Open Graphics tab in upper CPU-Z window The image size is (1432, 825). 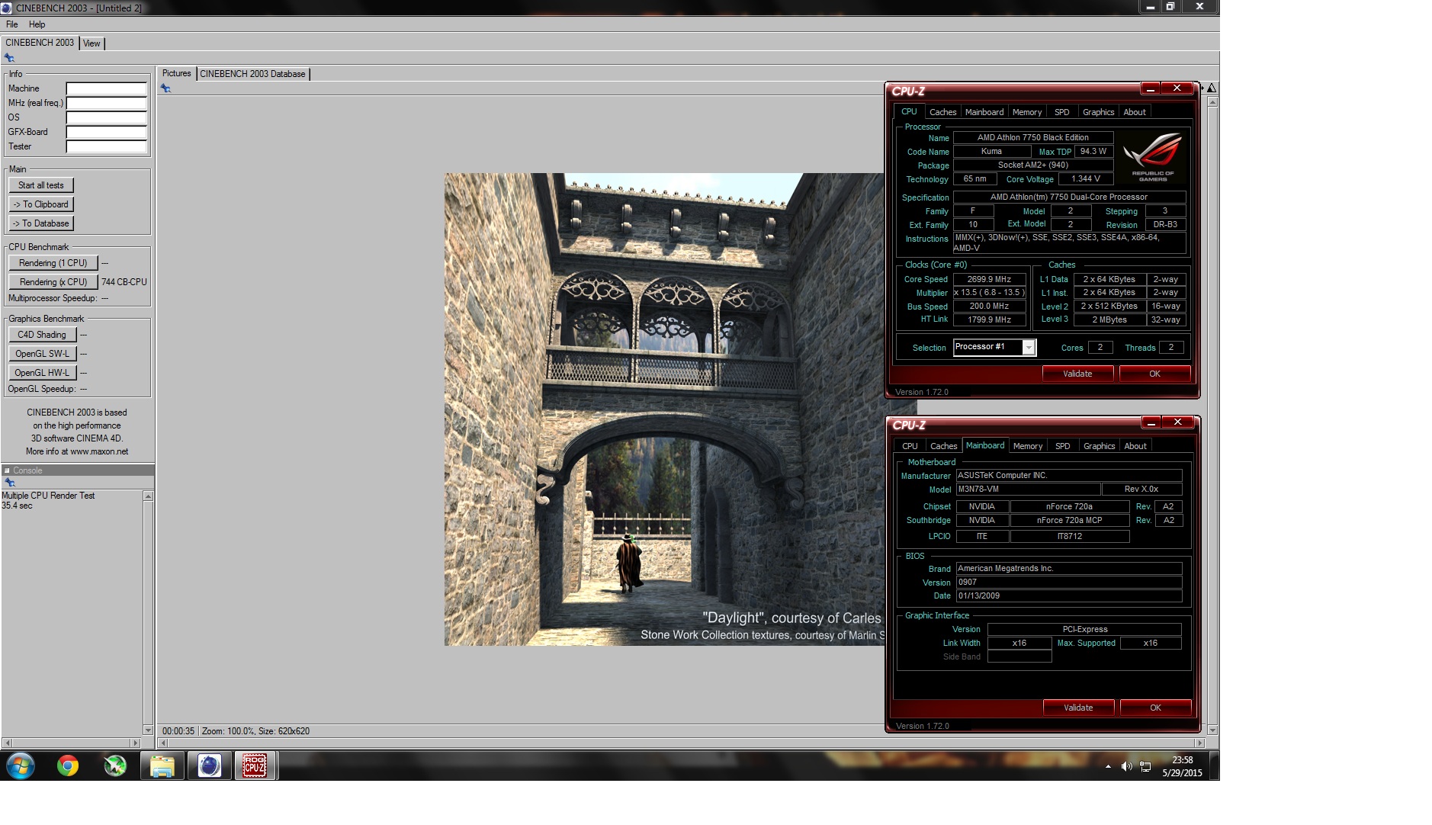[1098, 112]
